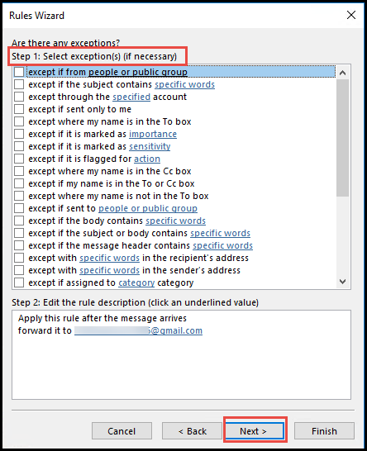Click the Next button
Viewport: 367px width, 451px height.
255,431
